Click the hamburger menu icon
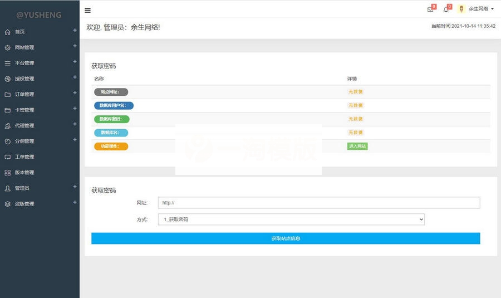Viewport: 501px width, 298px height. tap(88, 10)
